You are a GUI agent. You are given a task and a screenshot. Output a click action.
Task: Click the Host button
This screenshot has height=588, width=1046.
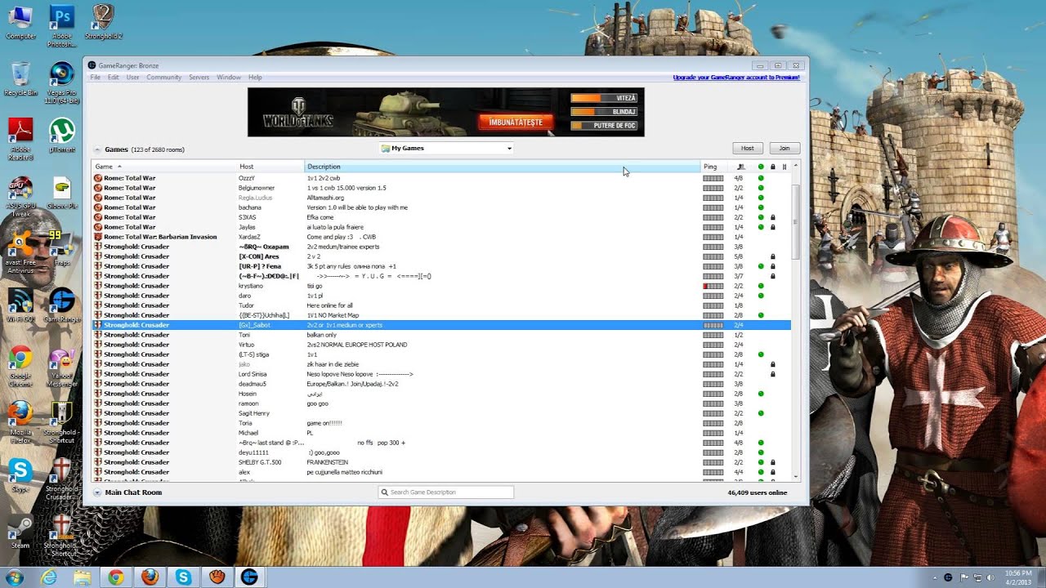click(x=746, y=148)
